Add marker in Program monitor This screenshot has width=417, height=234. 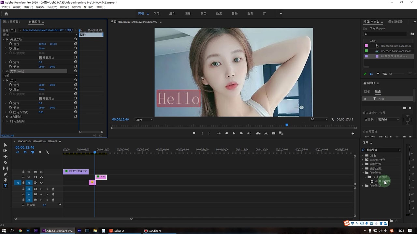194,133
